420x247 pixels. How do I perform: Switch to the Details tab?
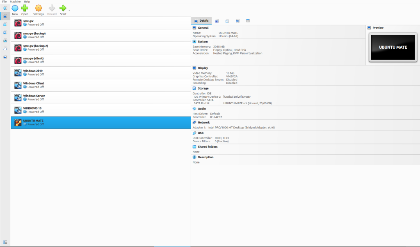coord(201,20)
